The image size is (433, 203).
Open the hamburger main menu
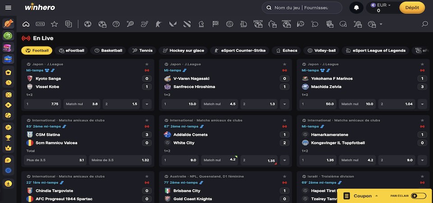pyautogui.click(x=8, y=8)
